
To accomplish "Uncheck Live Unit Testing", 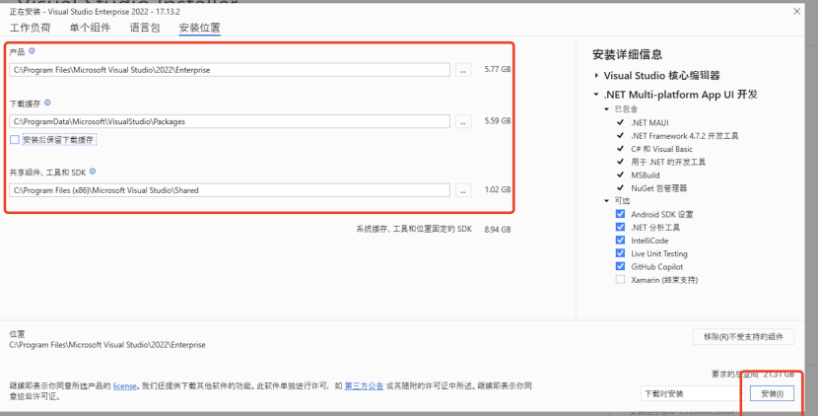I will (620, 253).
